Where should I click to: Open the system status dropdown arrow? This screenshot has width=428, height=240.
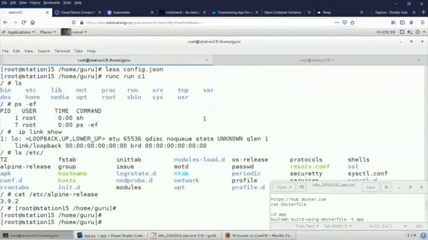[424, 32]
